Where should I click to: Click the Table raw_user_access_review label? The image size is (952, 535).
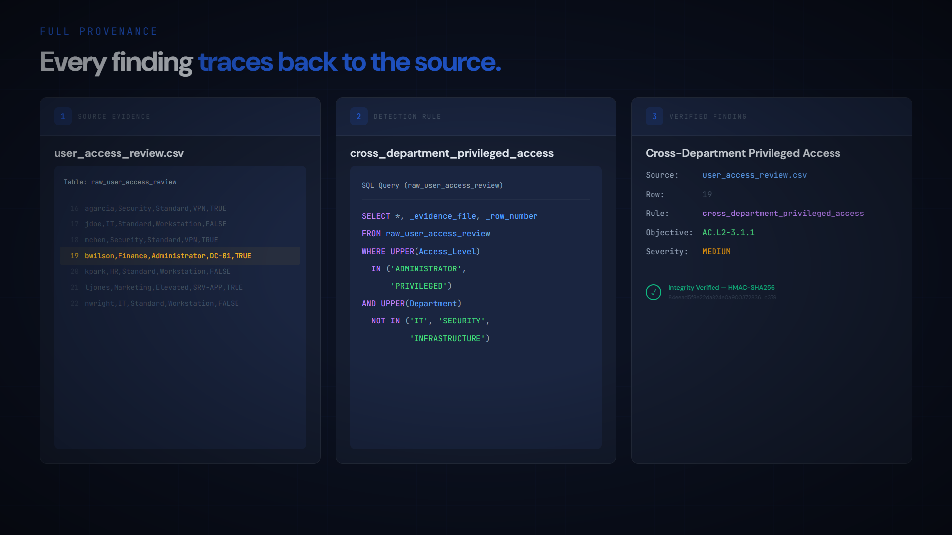coord(119,182)
